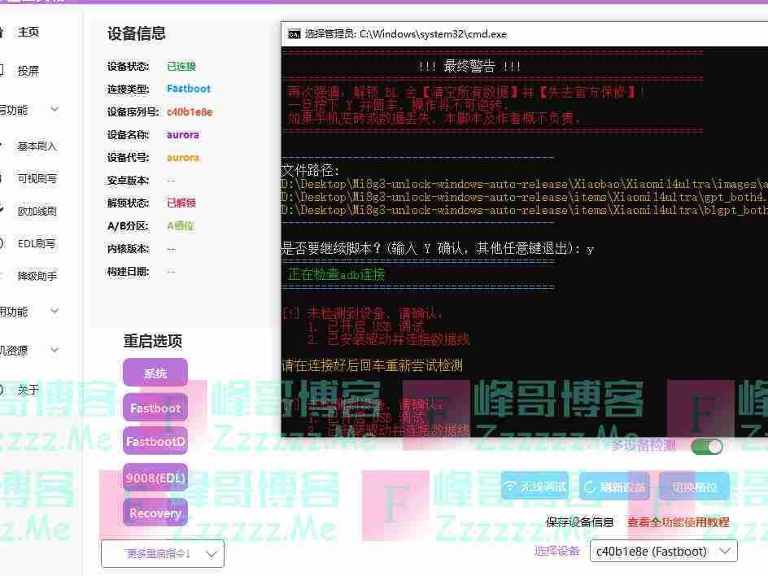Click the 选择设备 label
The height and width of the screenshot is (576, 768).
(x=557, y=551)
